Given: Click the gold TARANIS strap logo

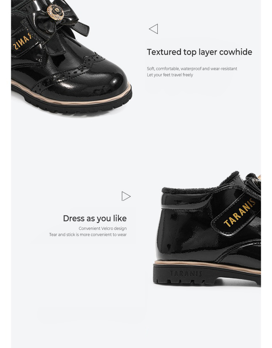Looking at the screenshot, I should click(239, 213).
